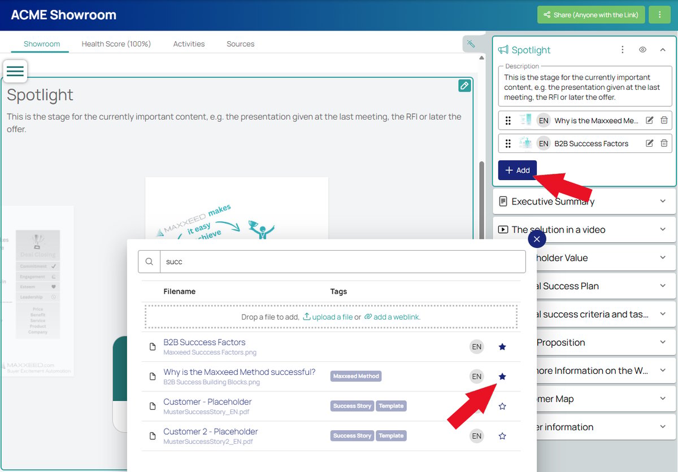Screen dimensions: 678x472
Task: Click the EN badge of 'Why is the Maxxeed Me...'
Action: 544,120
